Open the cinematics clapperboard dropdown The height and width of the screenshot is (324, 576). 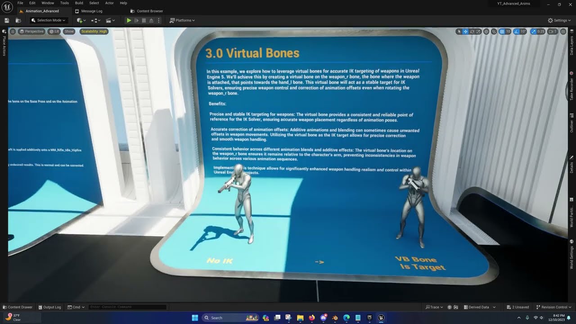click(x=110, y=20)
